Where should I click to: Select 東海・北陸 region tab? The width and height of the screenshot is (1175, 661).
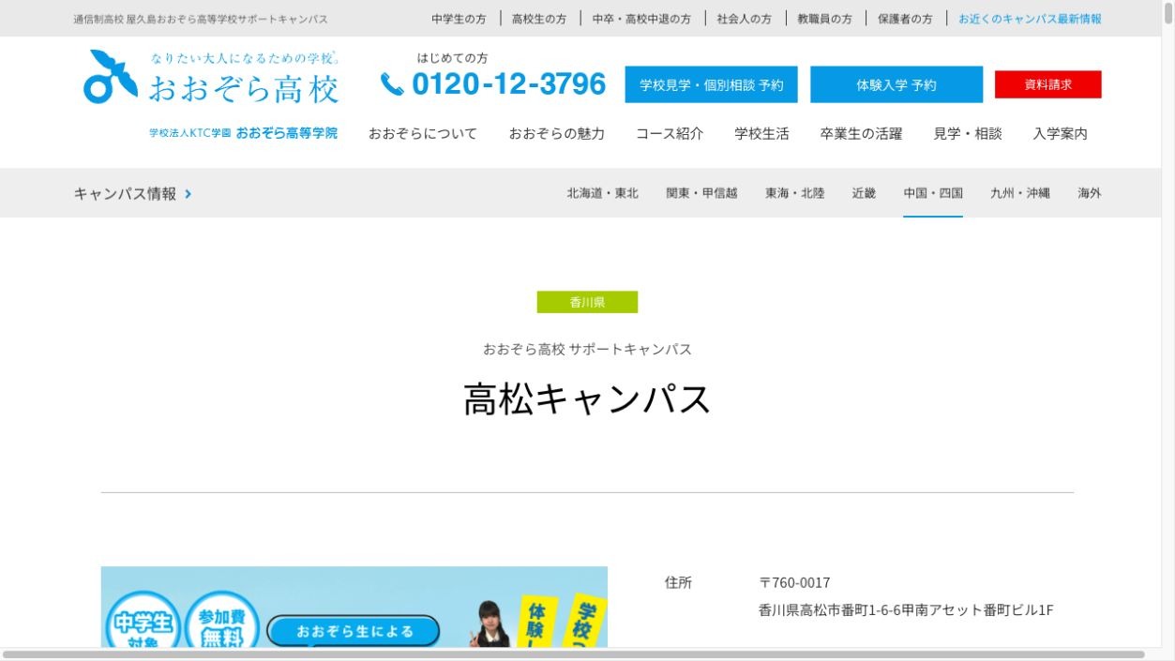pos(794,193)
